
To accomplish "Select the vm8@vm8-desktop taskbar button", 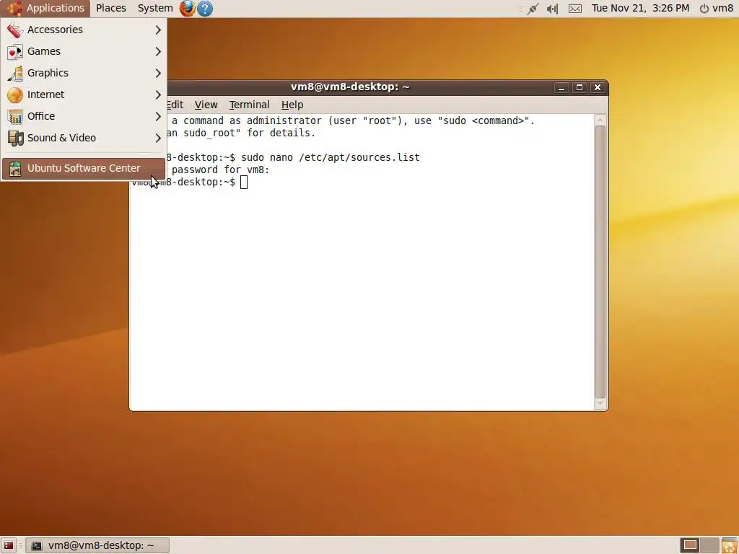I will click(97, 545).
